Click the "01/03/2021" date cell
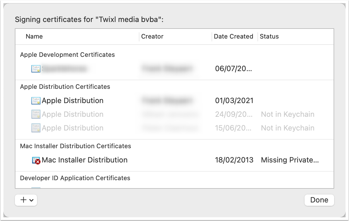The image size is (349, 221). [x=234, y=101]
